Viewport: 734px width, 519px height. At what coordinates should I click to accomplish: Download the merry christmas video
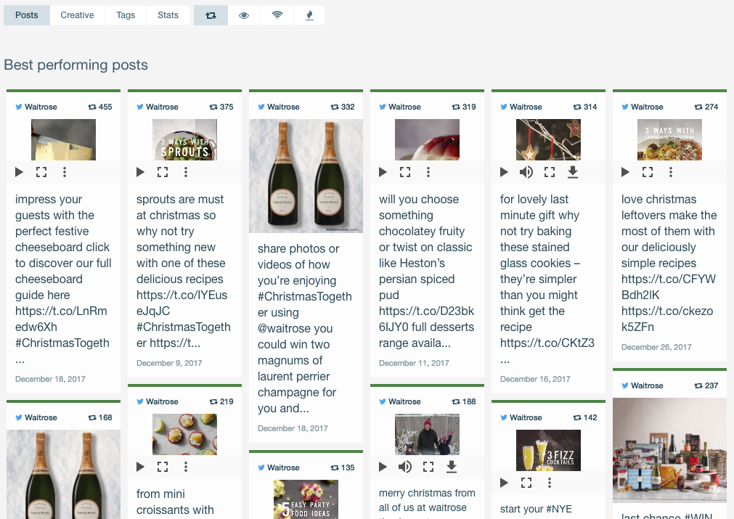(x=452, y=467)
